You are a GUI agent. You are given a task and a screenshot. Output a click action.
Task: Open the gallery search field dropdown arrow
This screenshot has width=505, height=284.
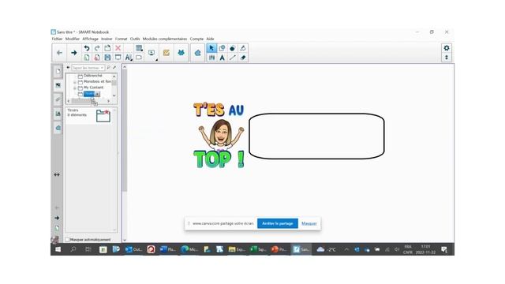[102, 68]
